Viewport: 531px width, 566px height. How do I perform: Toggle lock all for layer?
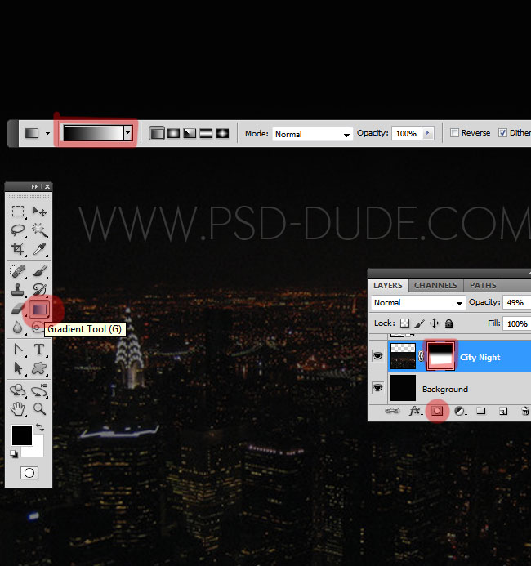tap(448, 323)
